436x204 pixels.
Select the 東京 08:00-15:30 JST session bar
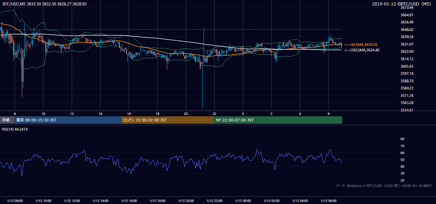coord(68,120)
